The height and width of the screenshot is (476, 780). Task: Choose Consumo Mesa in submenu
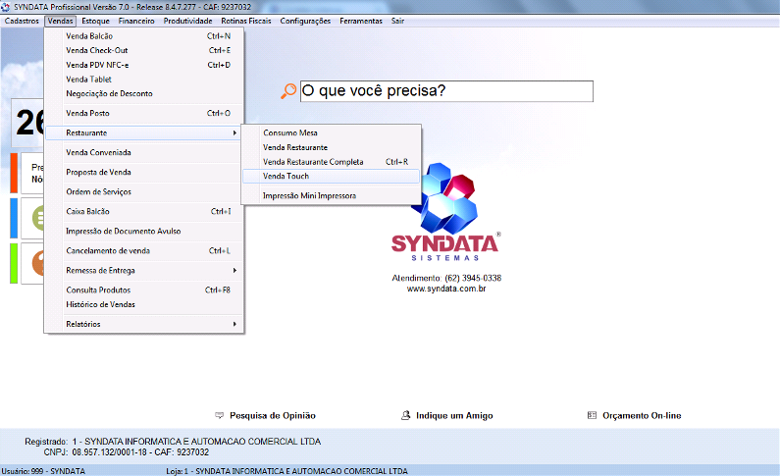(x=332, y=132)
